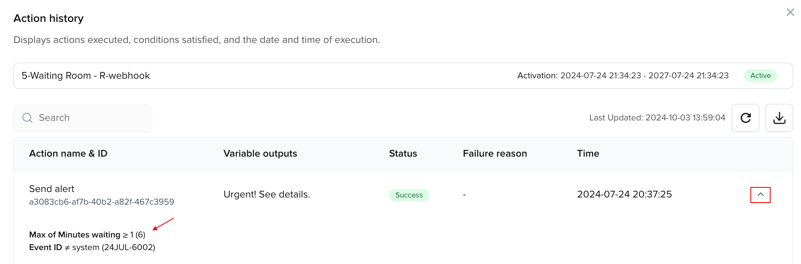The width and height of the screenshot is (801, 264).
Task: Click the Time column header
Action: (588, 154)
